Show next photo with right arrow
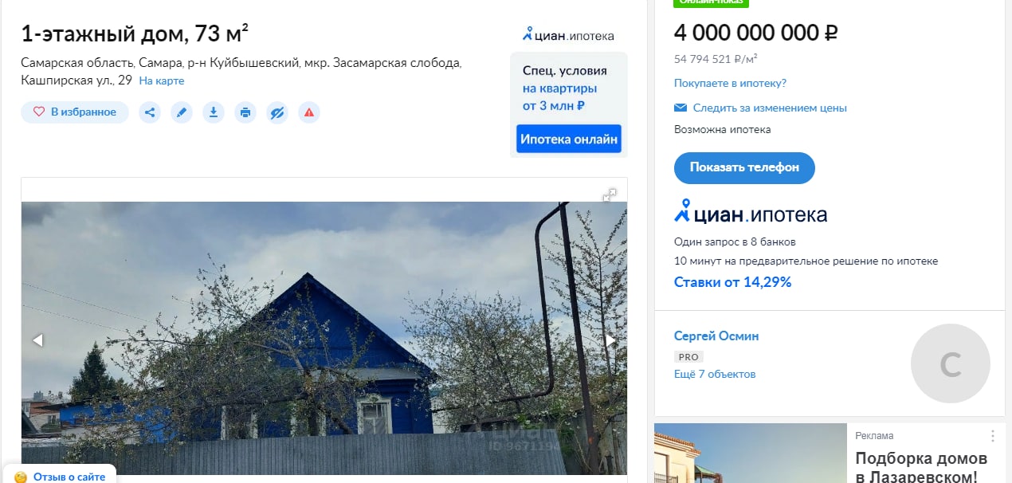The height and width of the screenshot is (483, 1012). click(x=610, y=340)
